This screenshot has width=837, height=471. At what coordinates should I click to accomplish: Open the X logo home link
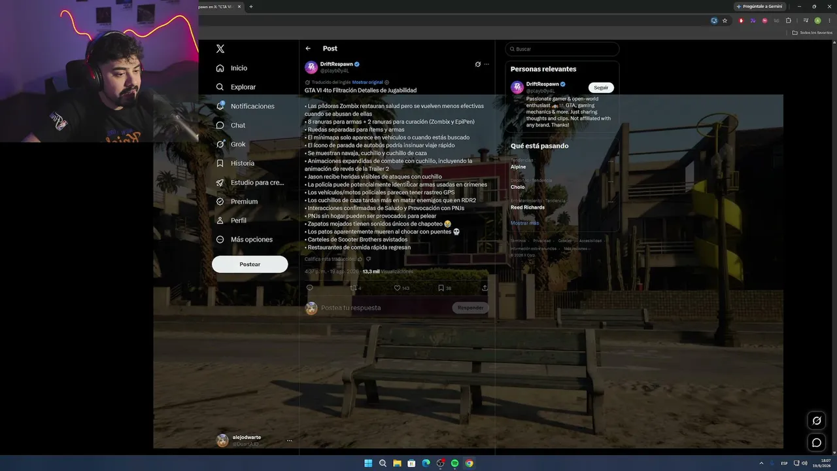220,49
